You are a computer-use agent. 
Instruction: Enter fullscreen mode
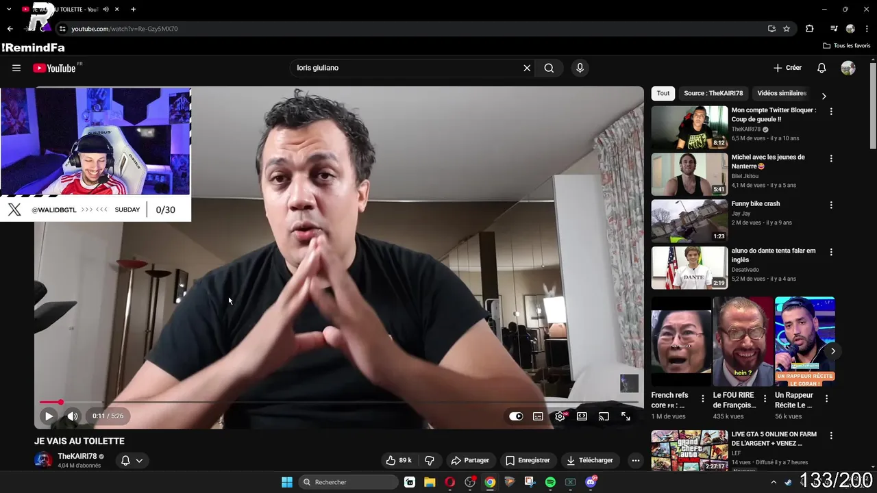[x=626, y=416]
